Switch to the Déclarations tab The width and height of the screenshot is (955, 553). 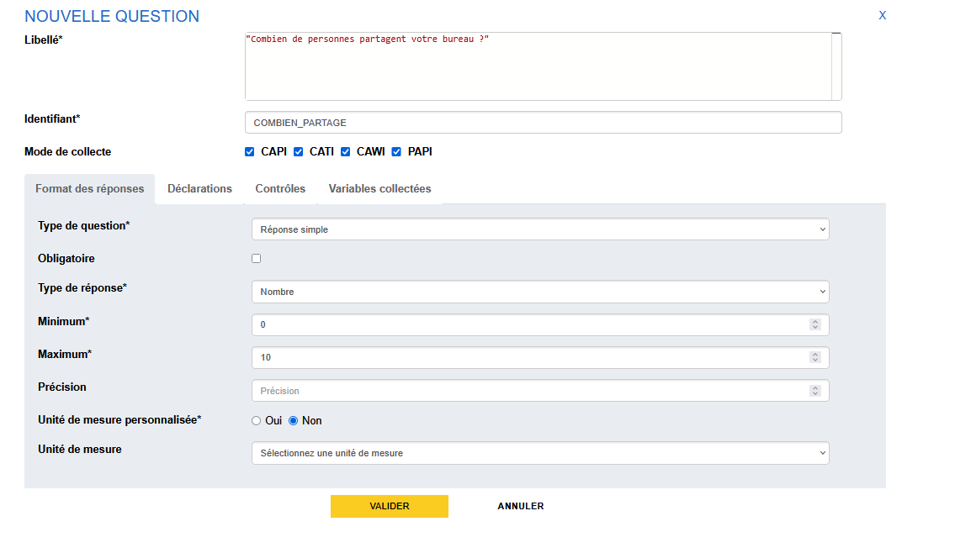(199, 189)
